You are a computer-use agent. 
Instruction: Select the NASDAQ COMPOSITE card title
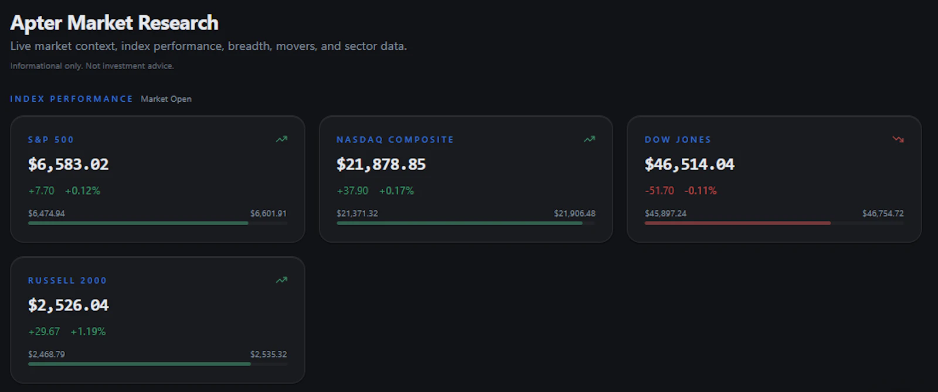point(395,140)
